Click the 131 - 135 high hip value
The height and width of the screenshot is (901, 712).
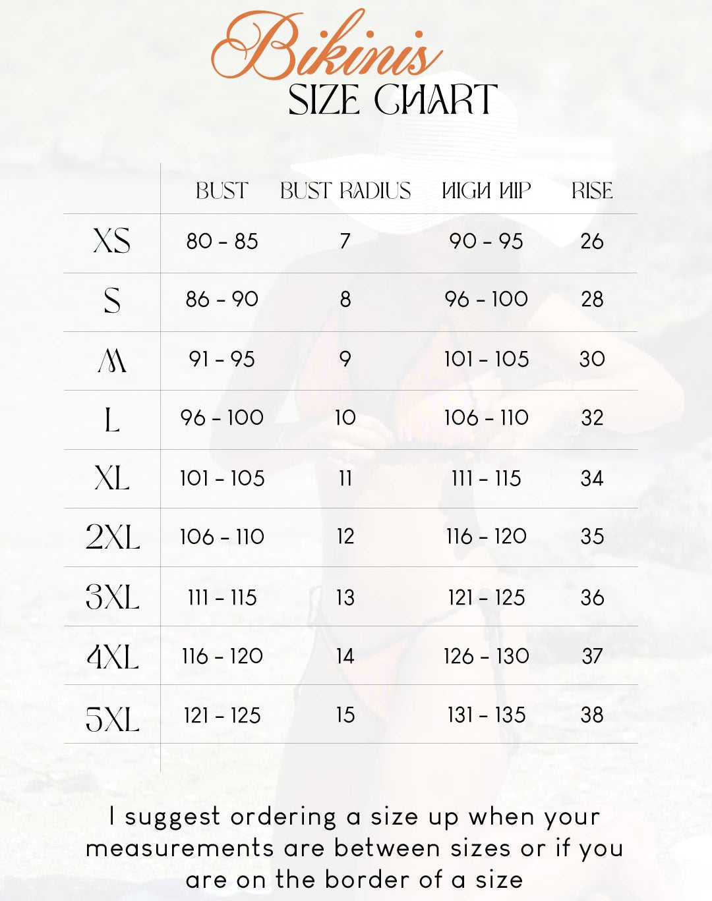pyautogui.click(x=487, y=715)
